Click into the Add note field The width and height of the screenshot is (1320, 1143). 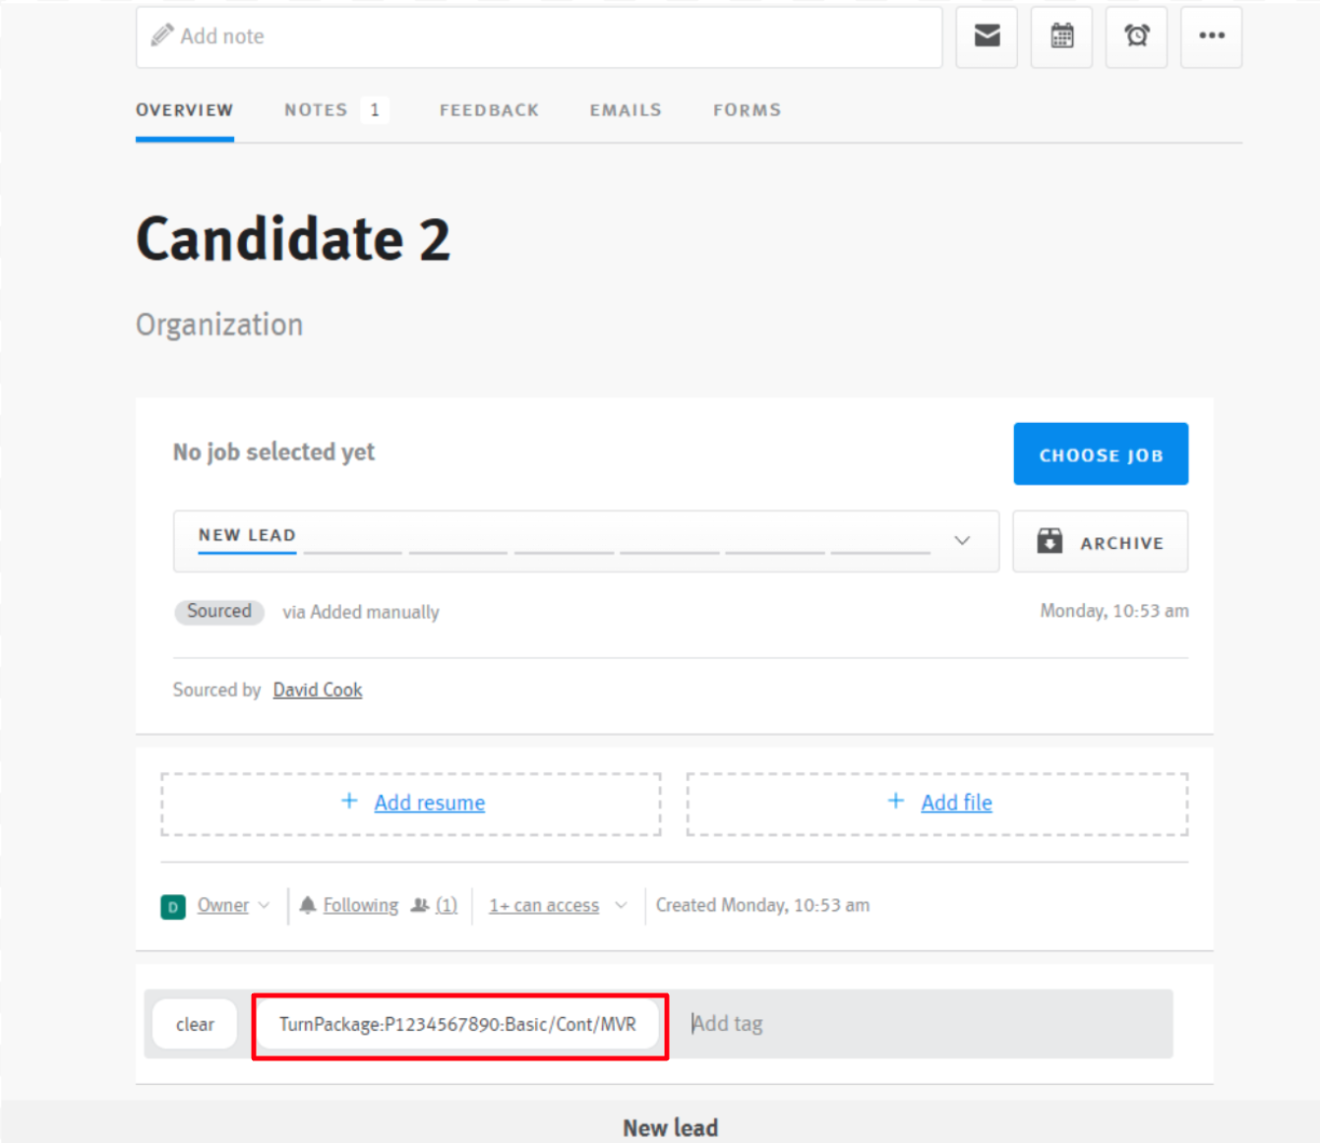point(539,36)
